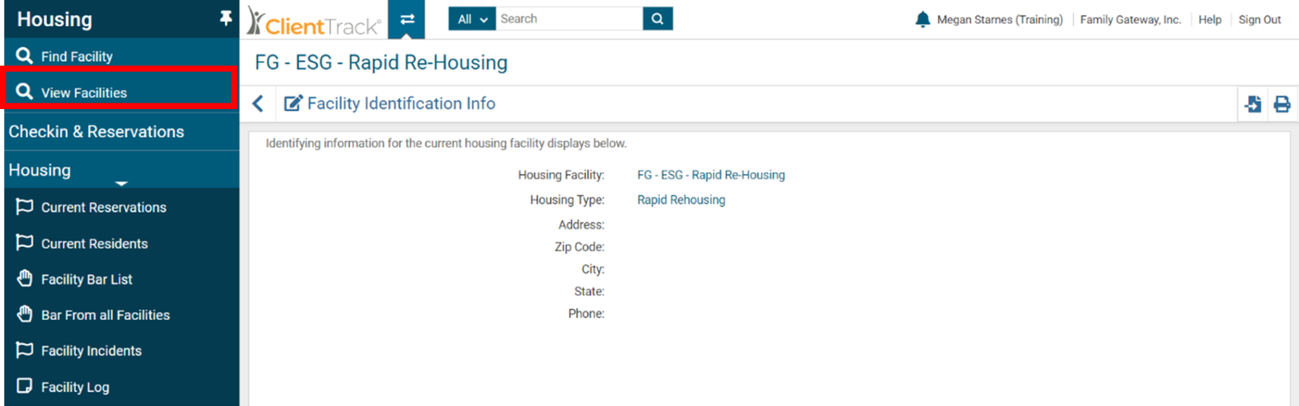
Task: Select Current Residents from sidebar
Action: 95,243
